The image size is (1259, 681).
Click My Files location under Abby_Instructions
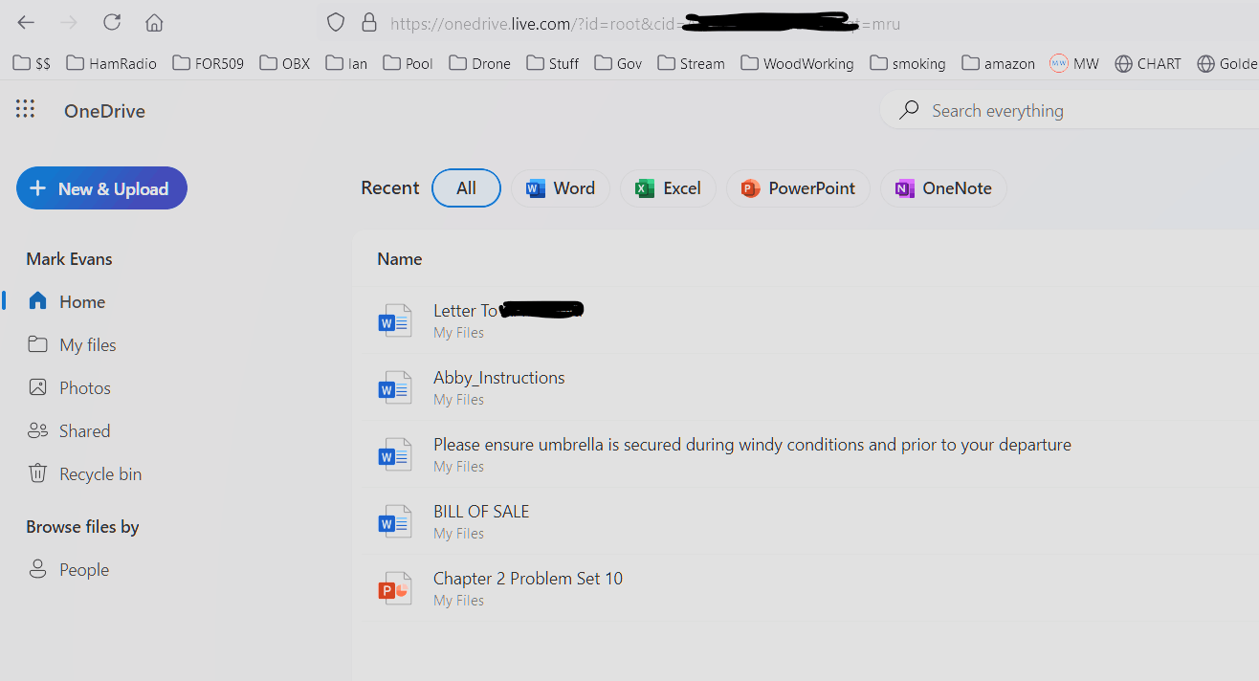point(458,400)
